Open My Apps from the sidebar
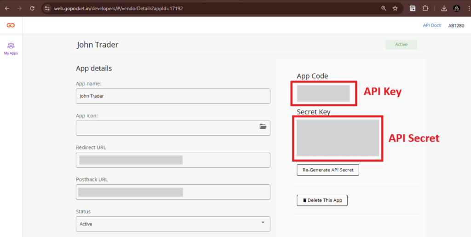The image size is (471, 237). pos(11,48)
